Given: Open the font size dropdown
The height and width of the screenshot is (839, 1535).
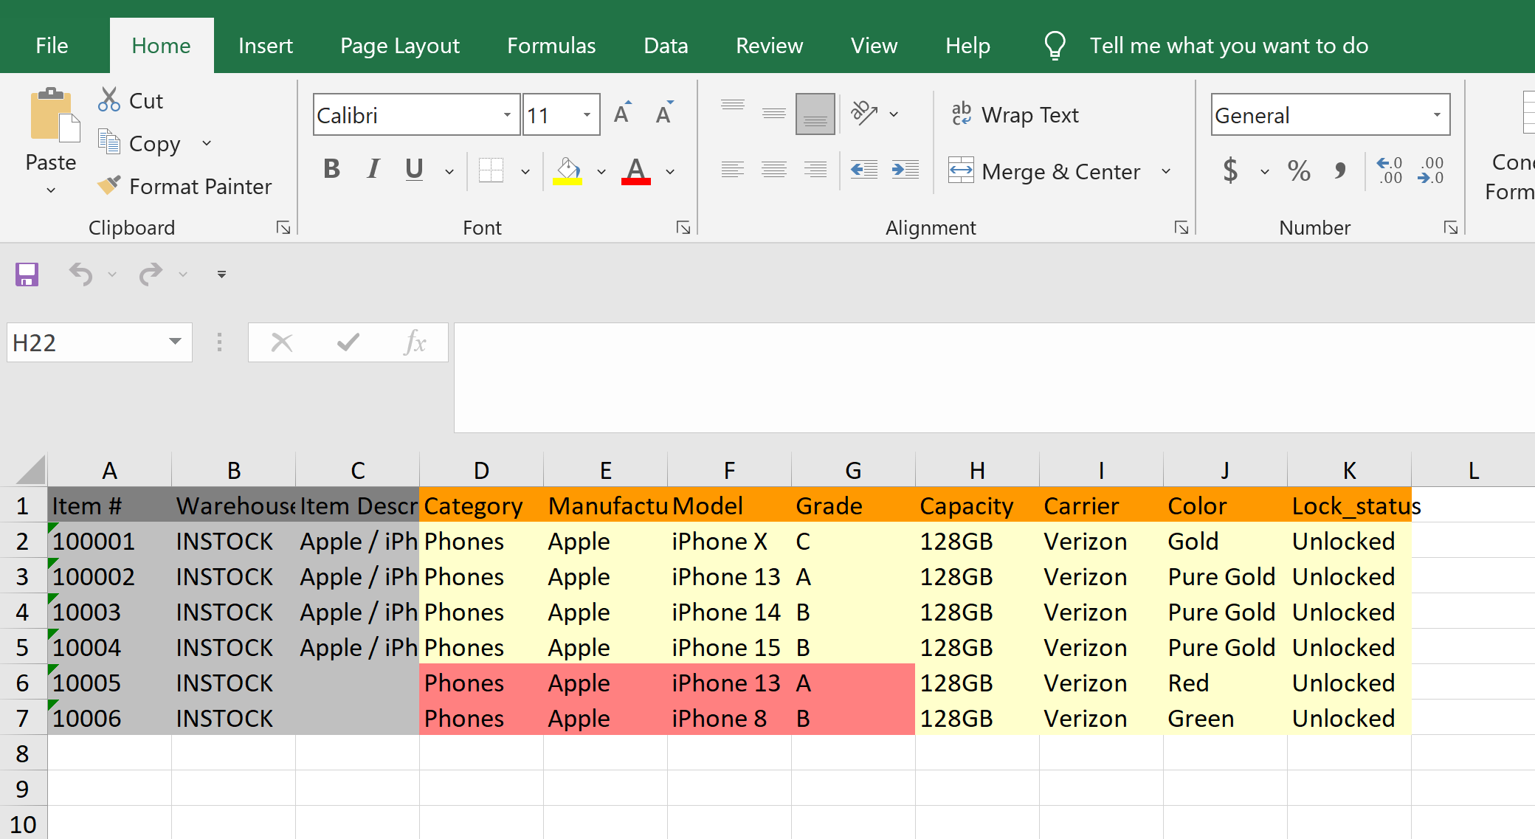Looking at the screenshot, I should (587, 114).
